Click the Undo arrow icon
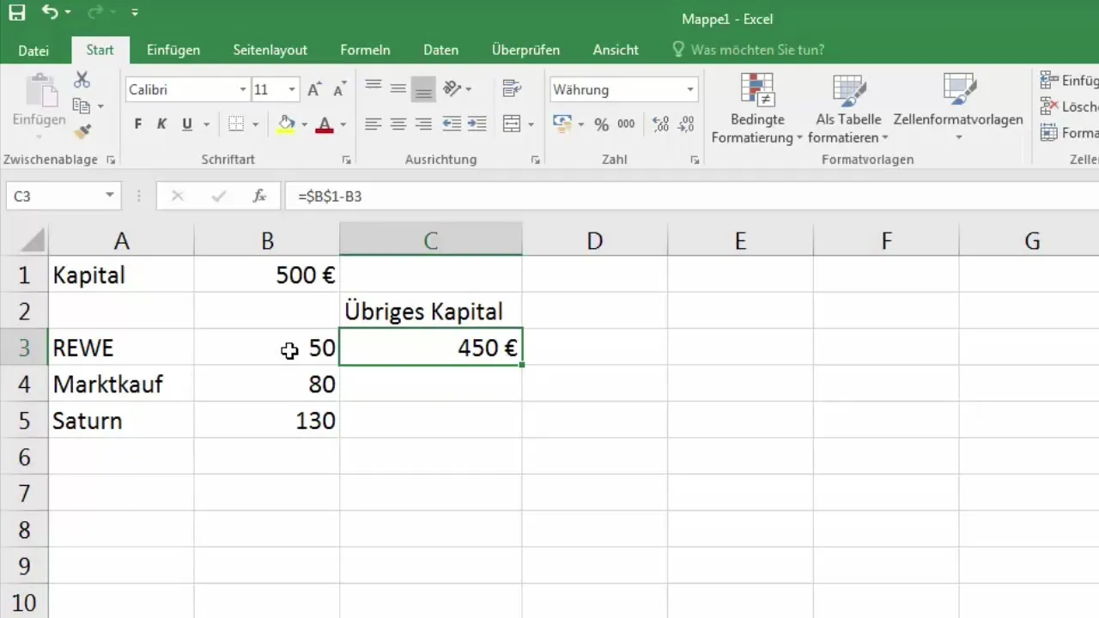The image size is (1099, 618). click(50, 13)
